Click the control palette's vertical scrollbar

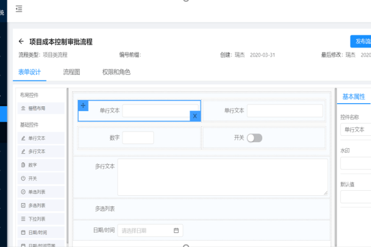67,165
